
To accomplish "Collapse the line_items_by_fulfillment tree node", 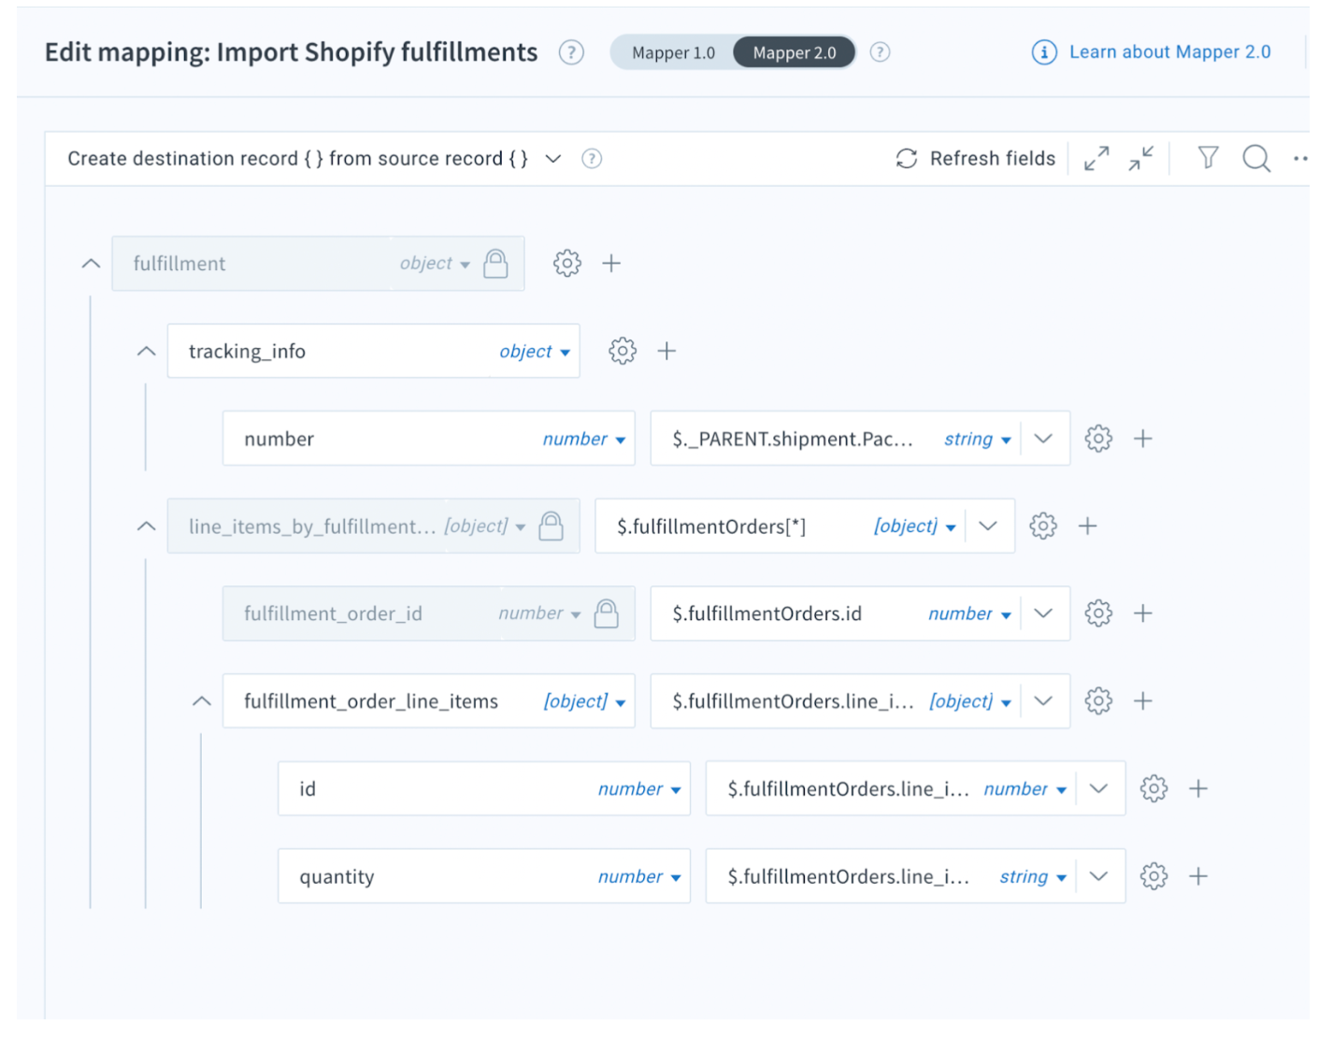I will (x=146, y=526).
